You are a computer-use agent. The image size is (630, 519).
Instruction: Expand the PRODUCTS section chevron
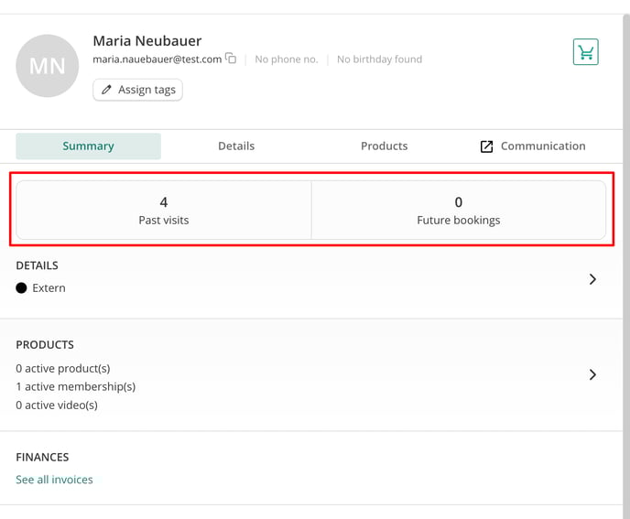point(592,374)
